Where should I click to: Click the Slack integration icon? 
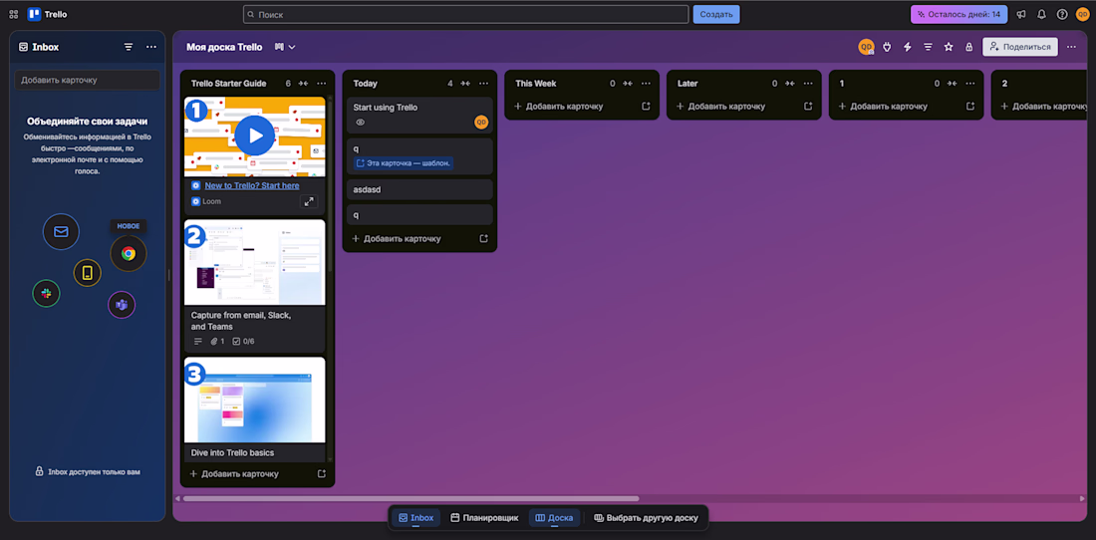click(x=46, y=293)
